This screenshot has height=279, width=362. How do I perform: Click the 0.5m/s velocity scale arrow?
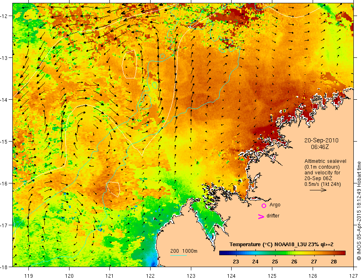[x=318, y=190]
